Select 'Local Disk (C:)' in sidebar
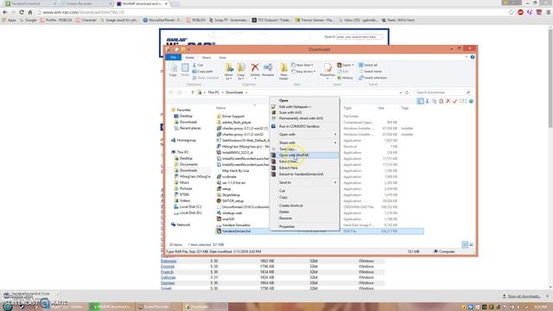This screenshot has height=311, width=553. pyautogui.click(x=190, y=206)
